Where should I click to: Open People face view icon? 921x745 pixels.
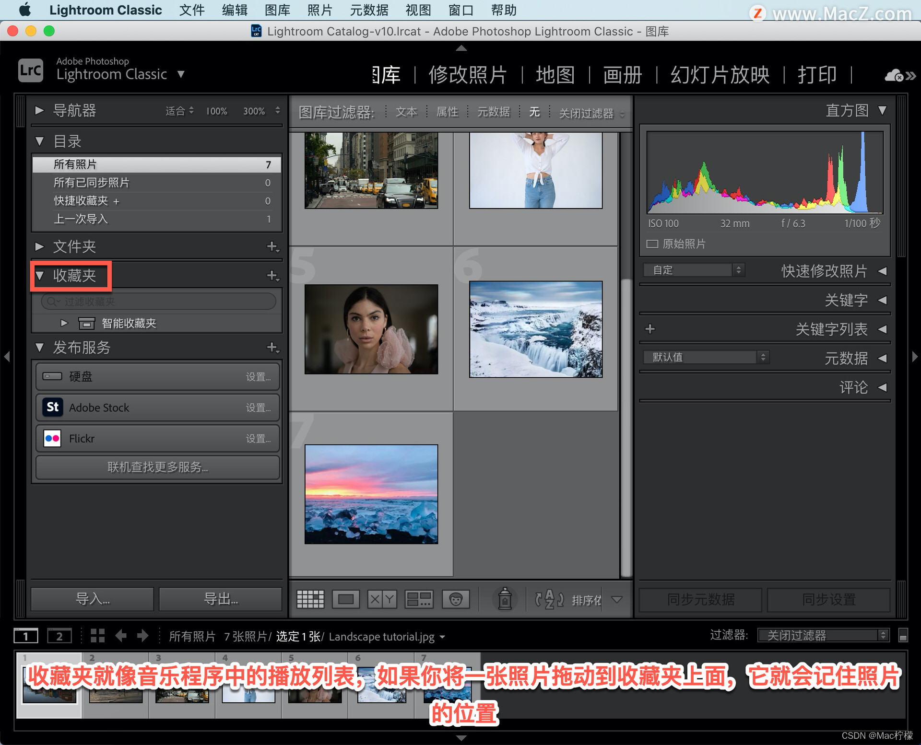(x=455, y=599)
